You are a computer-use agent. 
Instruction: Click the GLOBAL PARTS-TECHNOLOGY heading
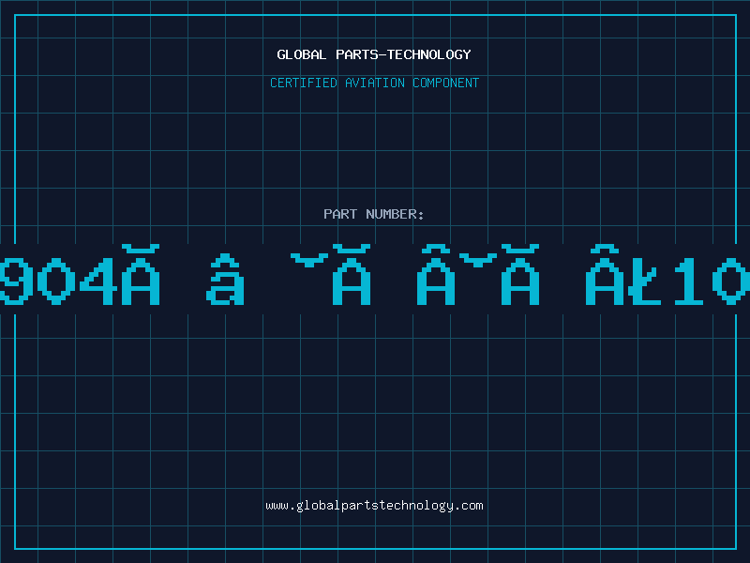pyautogui.click(x=374, y=54)
